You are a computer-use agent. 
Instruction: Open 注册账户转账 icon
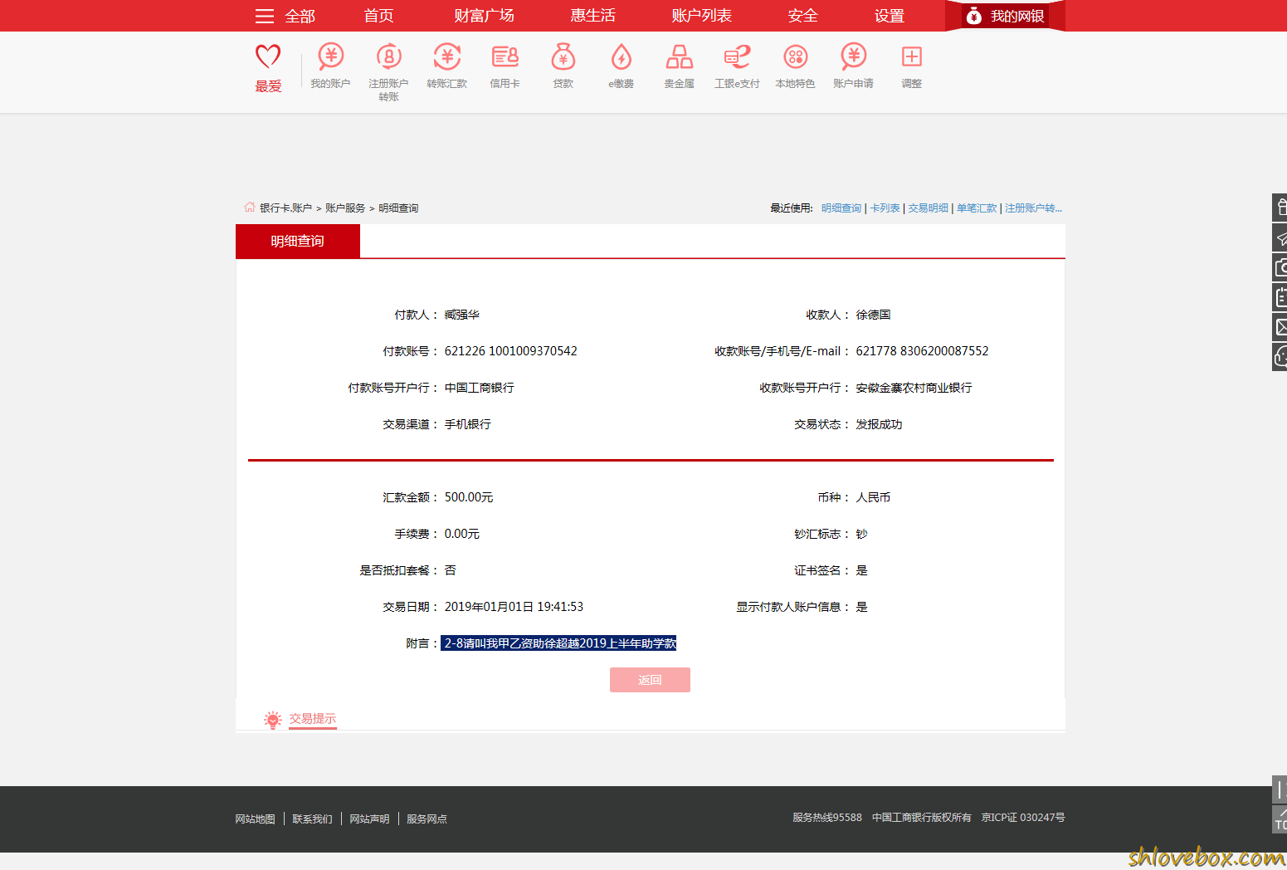click(388, 56)
